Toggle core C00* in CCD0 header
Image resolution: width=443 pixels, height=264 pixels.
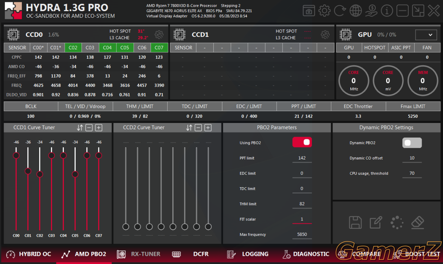[38, 48]
